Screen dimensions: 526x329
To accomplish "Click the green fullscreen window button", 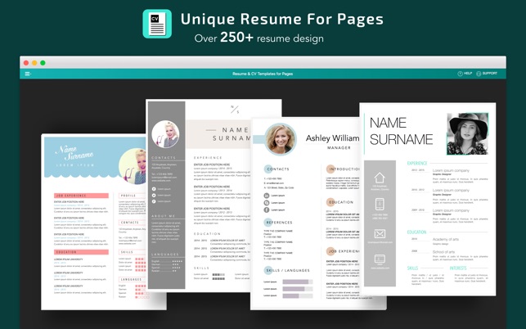I will (x=43, y=63).
